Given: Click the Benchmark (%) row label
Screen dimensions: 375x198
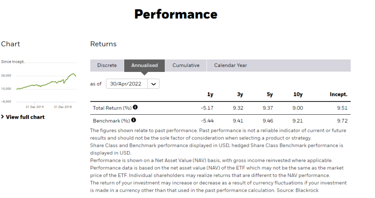Looking at the screenshot, I should click(x=111, y=121).
